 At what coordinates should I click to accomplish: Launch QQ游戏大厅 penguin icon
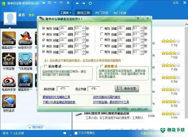25,38
